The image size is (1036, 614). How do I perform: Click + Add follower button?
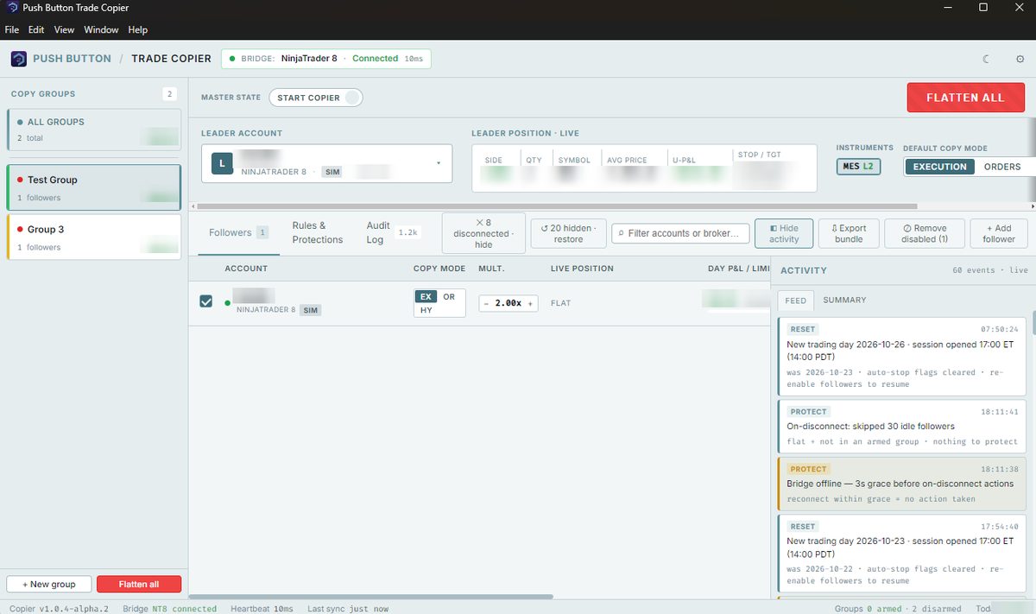[999, 233]
